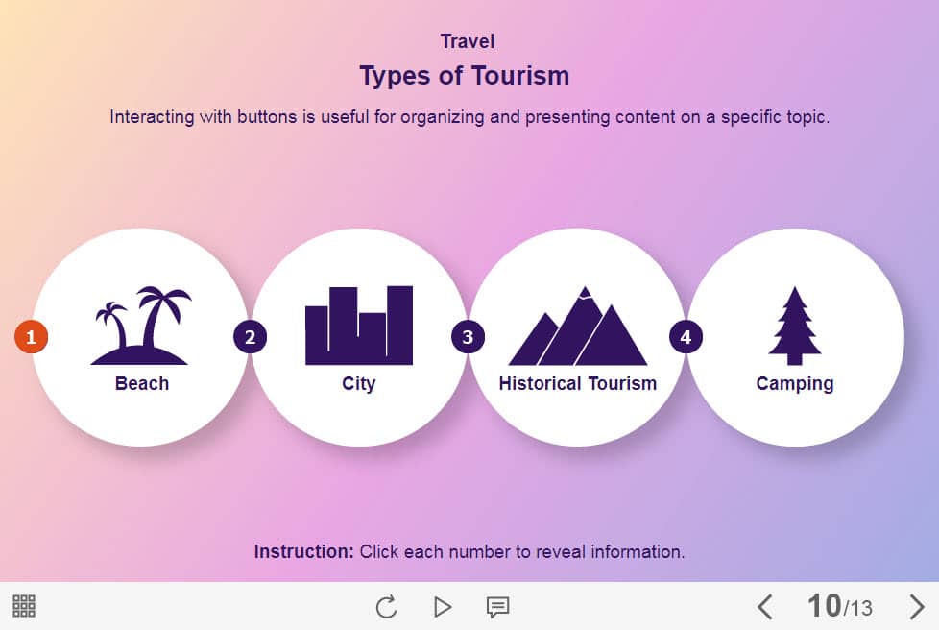Viewport: 939px width, 630px height.
Task: Select the mountains icon
Action: (577, 327)
